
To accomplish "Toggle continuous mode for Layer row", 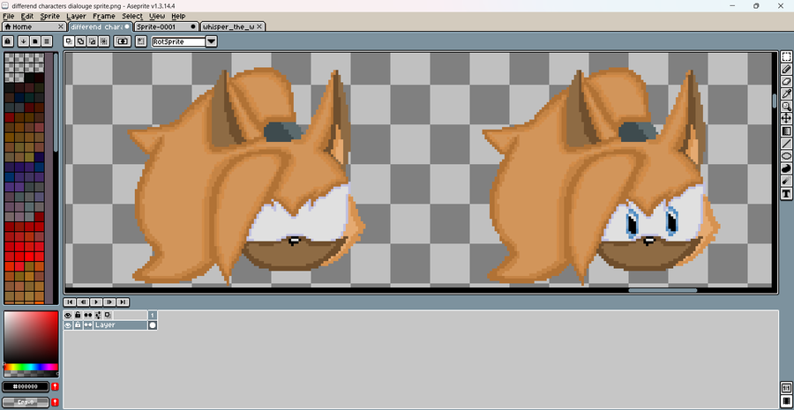I will click(x=88, y=325).
